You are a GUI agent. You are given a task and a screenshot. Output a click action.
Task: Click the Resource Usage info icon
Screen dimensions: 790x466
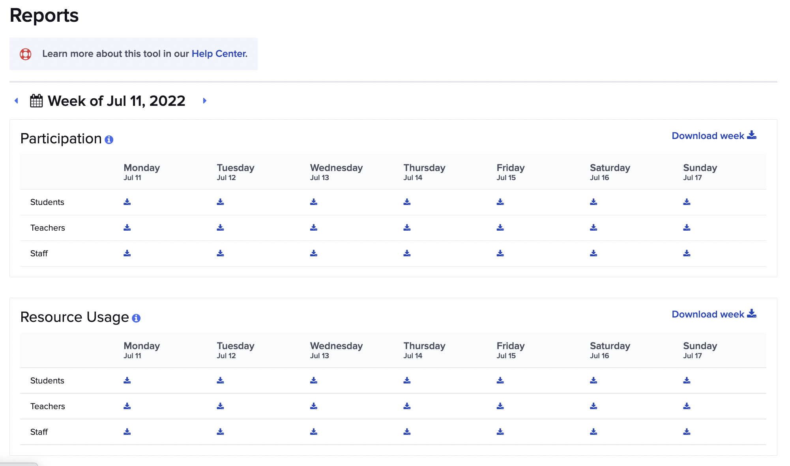coord(136,318)
